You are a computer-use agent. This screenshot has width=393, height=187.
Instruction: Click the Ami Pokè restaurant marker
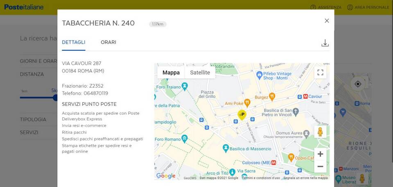tap(247, 102)
